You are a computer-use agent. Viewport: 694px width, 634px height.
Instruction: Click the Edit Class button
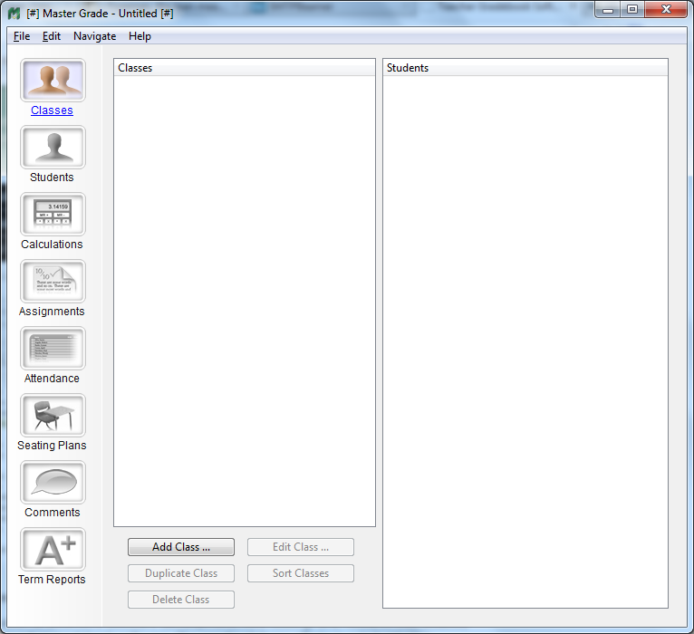[x=301, y=547]
